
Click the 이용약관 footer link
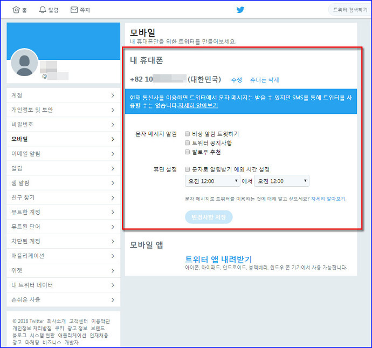(101, 321)
